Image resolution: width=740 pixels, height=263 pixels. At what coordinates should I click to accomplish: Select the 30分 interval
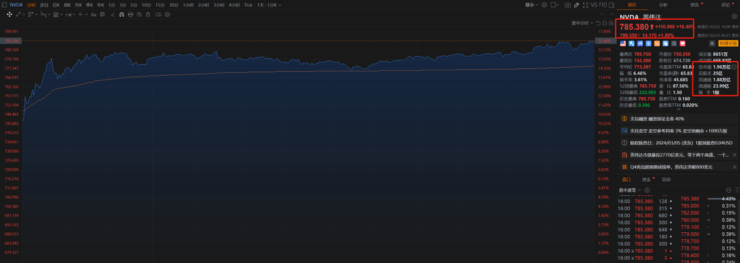click(x=175, y=5)
